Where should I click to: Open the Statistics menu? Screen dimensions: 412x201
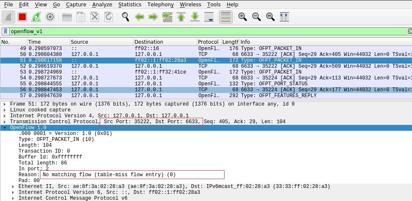[130, 5]
